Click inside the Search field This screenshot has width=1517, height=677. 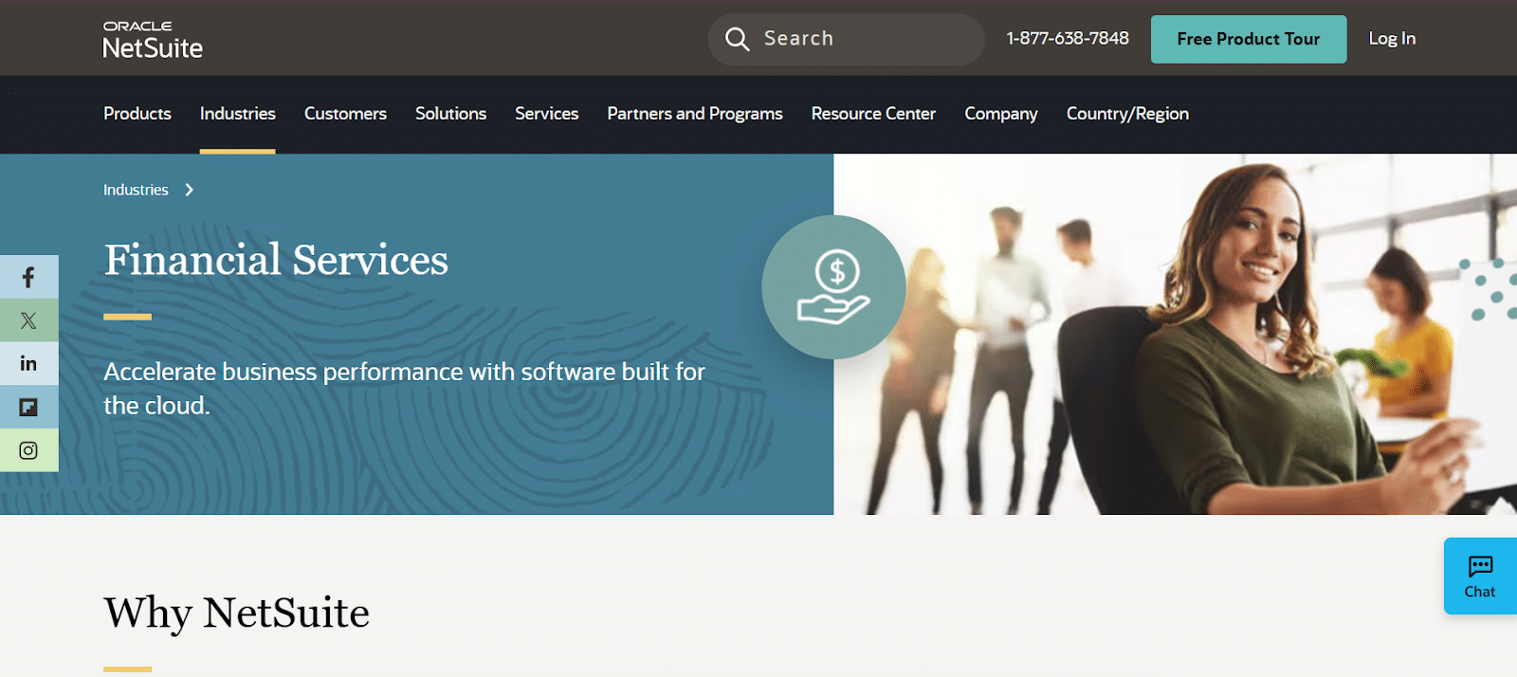tap(863, 39)
